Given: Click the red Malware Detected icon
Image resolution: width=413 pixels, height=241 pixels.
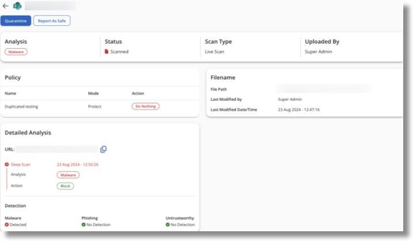Looking at the screenshot, I should (x=7, y=225).
